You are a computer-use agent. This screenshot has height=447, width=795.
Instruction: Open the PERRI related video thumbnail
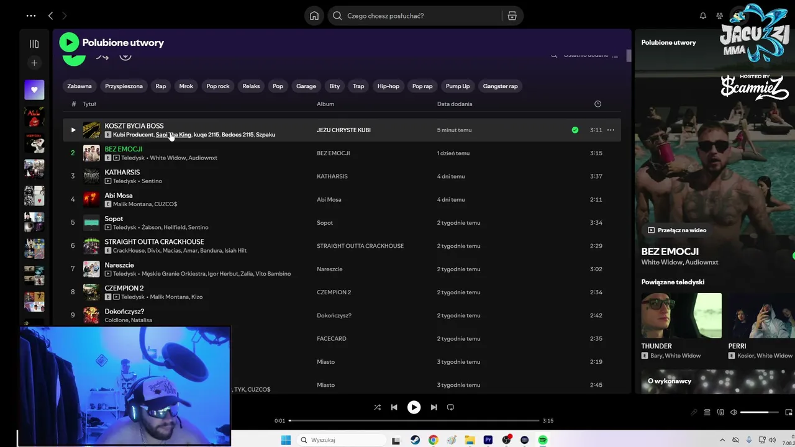point(761,316)
